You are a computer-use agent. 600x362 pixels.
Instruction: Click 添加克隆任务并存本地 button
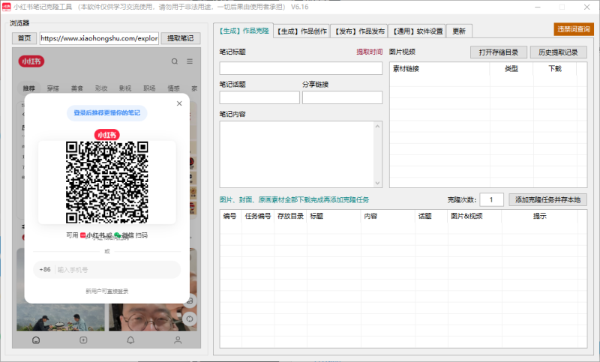coord(547,199)
